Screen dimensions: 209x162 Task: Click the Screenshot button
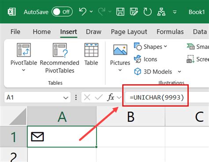point(198,59)
